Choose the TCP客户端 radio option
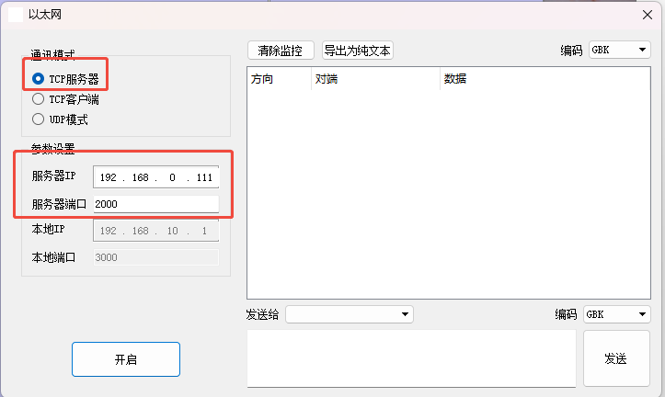The image size is (665, 397). tap(39, 99)
